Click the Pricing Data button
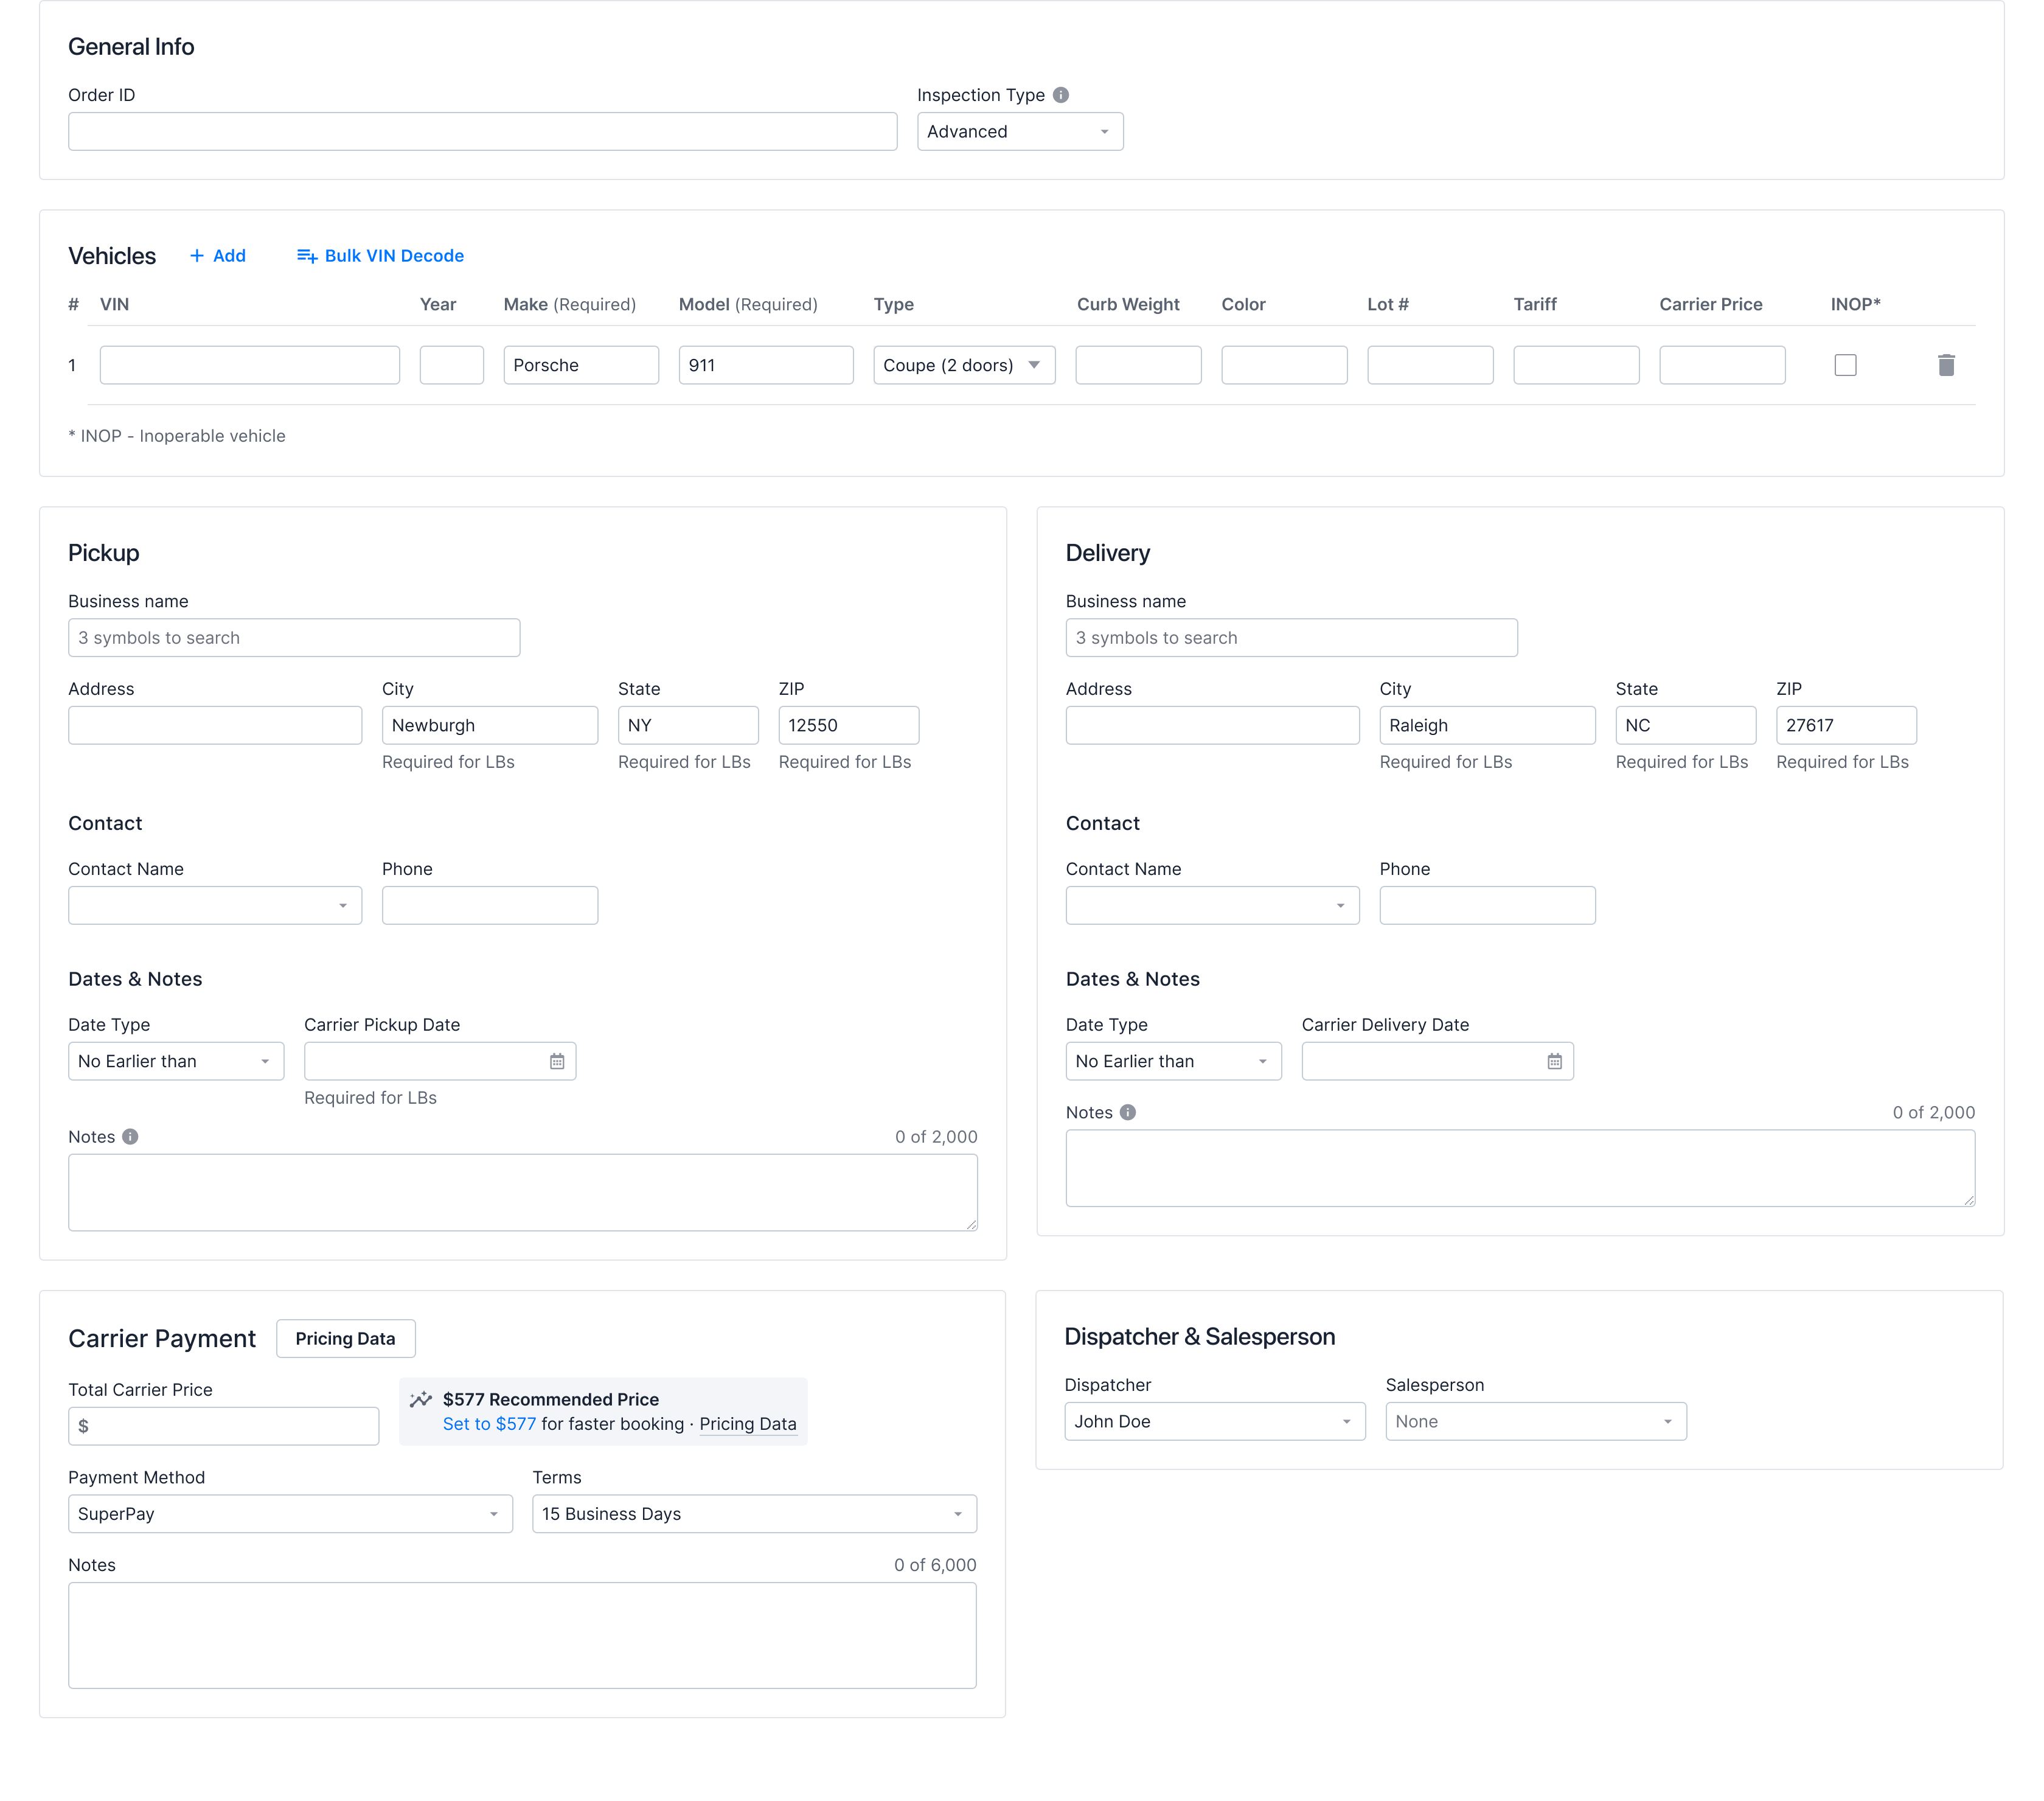The height and width of the screenshot is (1801, 2044). click(345, 1338)
